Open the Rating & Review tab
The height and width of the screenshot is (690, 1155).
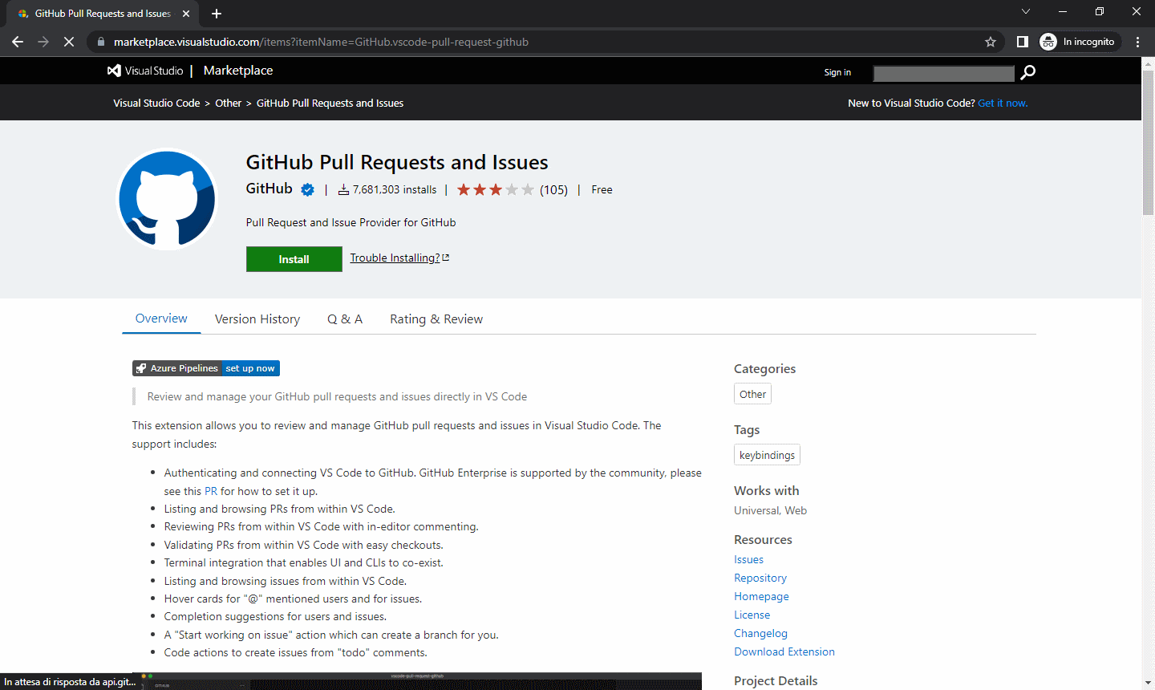(x=436, y=319)
